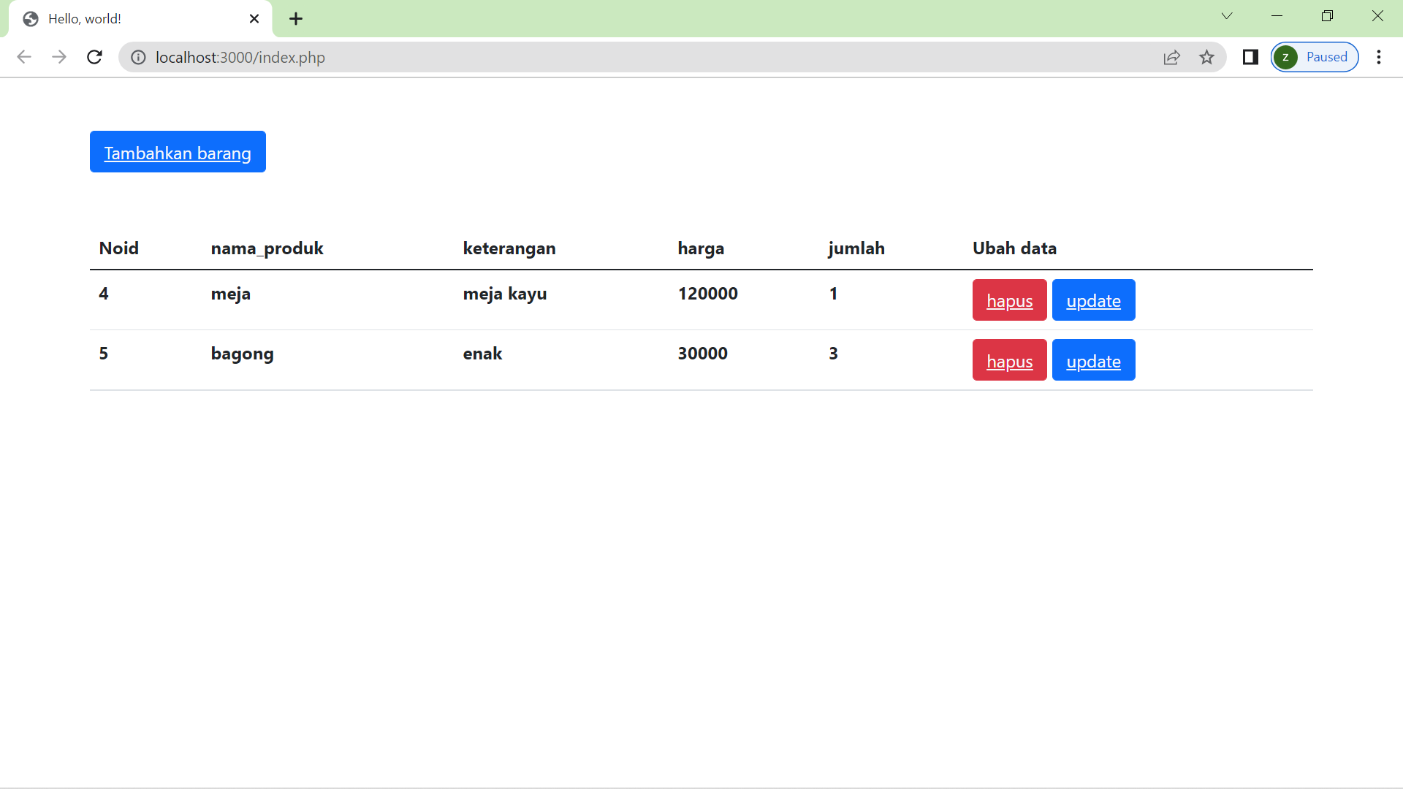Reload the index.php page
1403x789 pixels.
[94, 57]
